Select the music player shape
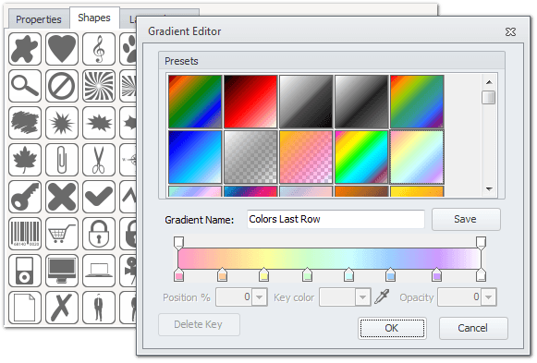 point(25,271)
